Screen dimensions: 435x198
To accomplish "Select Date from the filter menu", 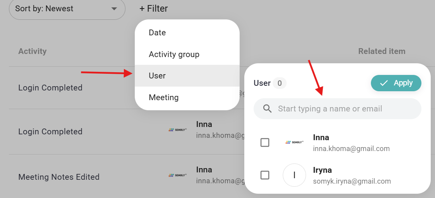I will pyautogui.click(x=157, y=33).
